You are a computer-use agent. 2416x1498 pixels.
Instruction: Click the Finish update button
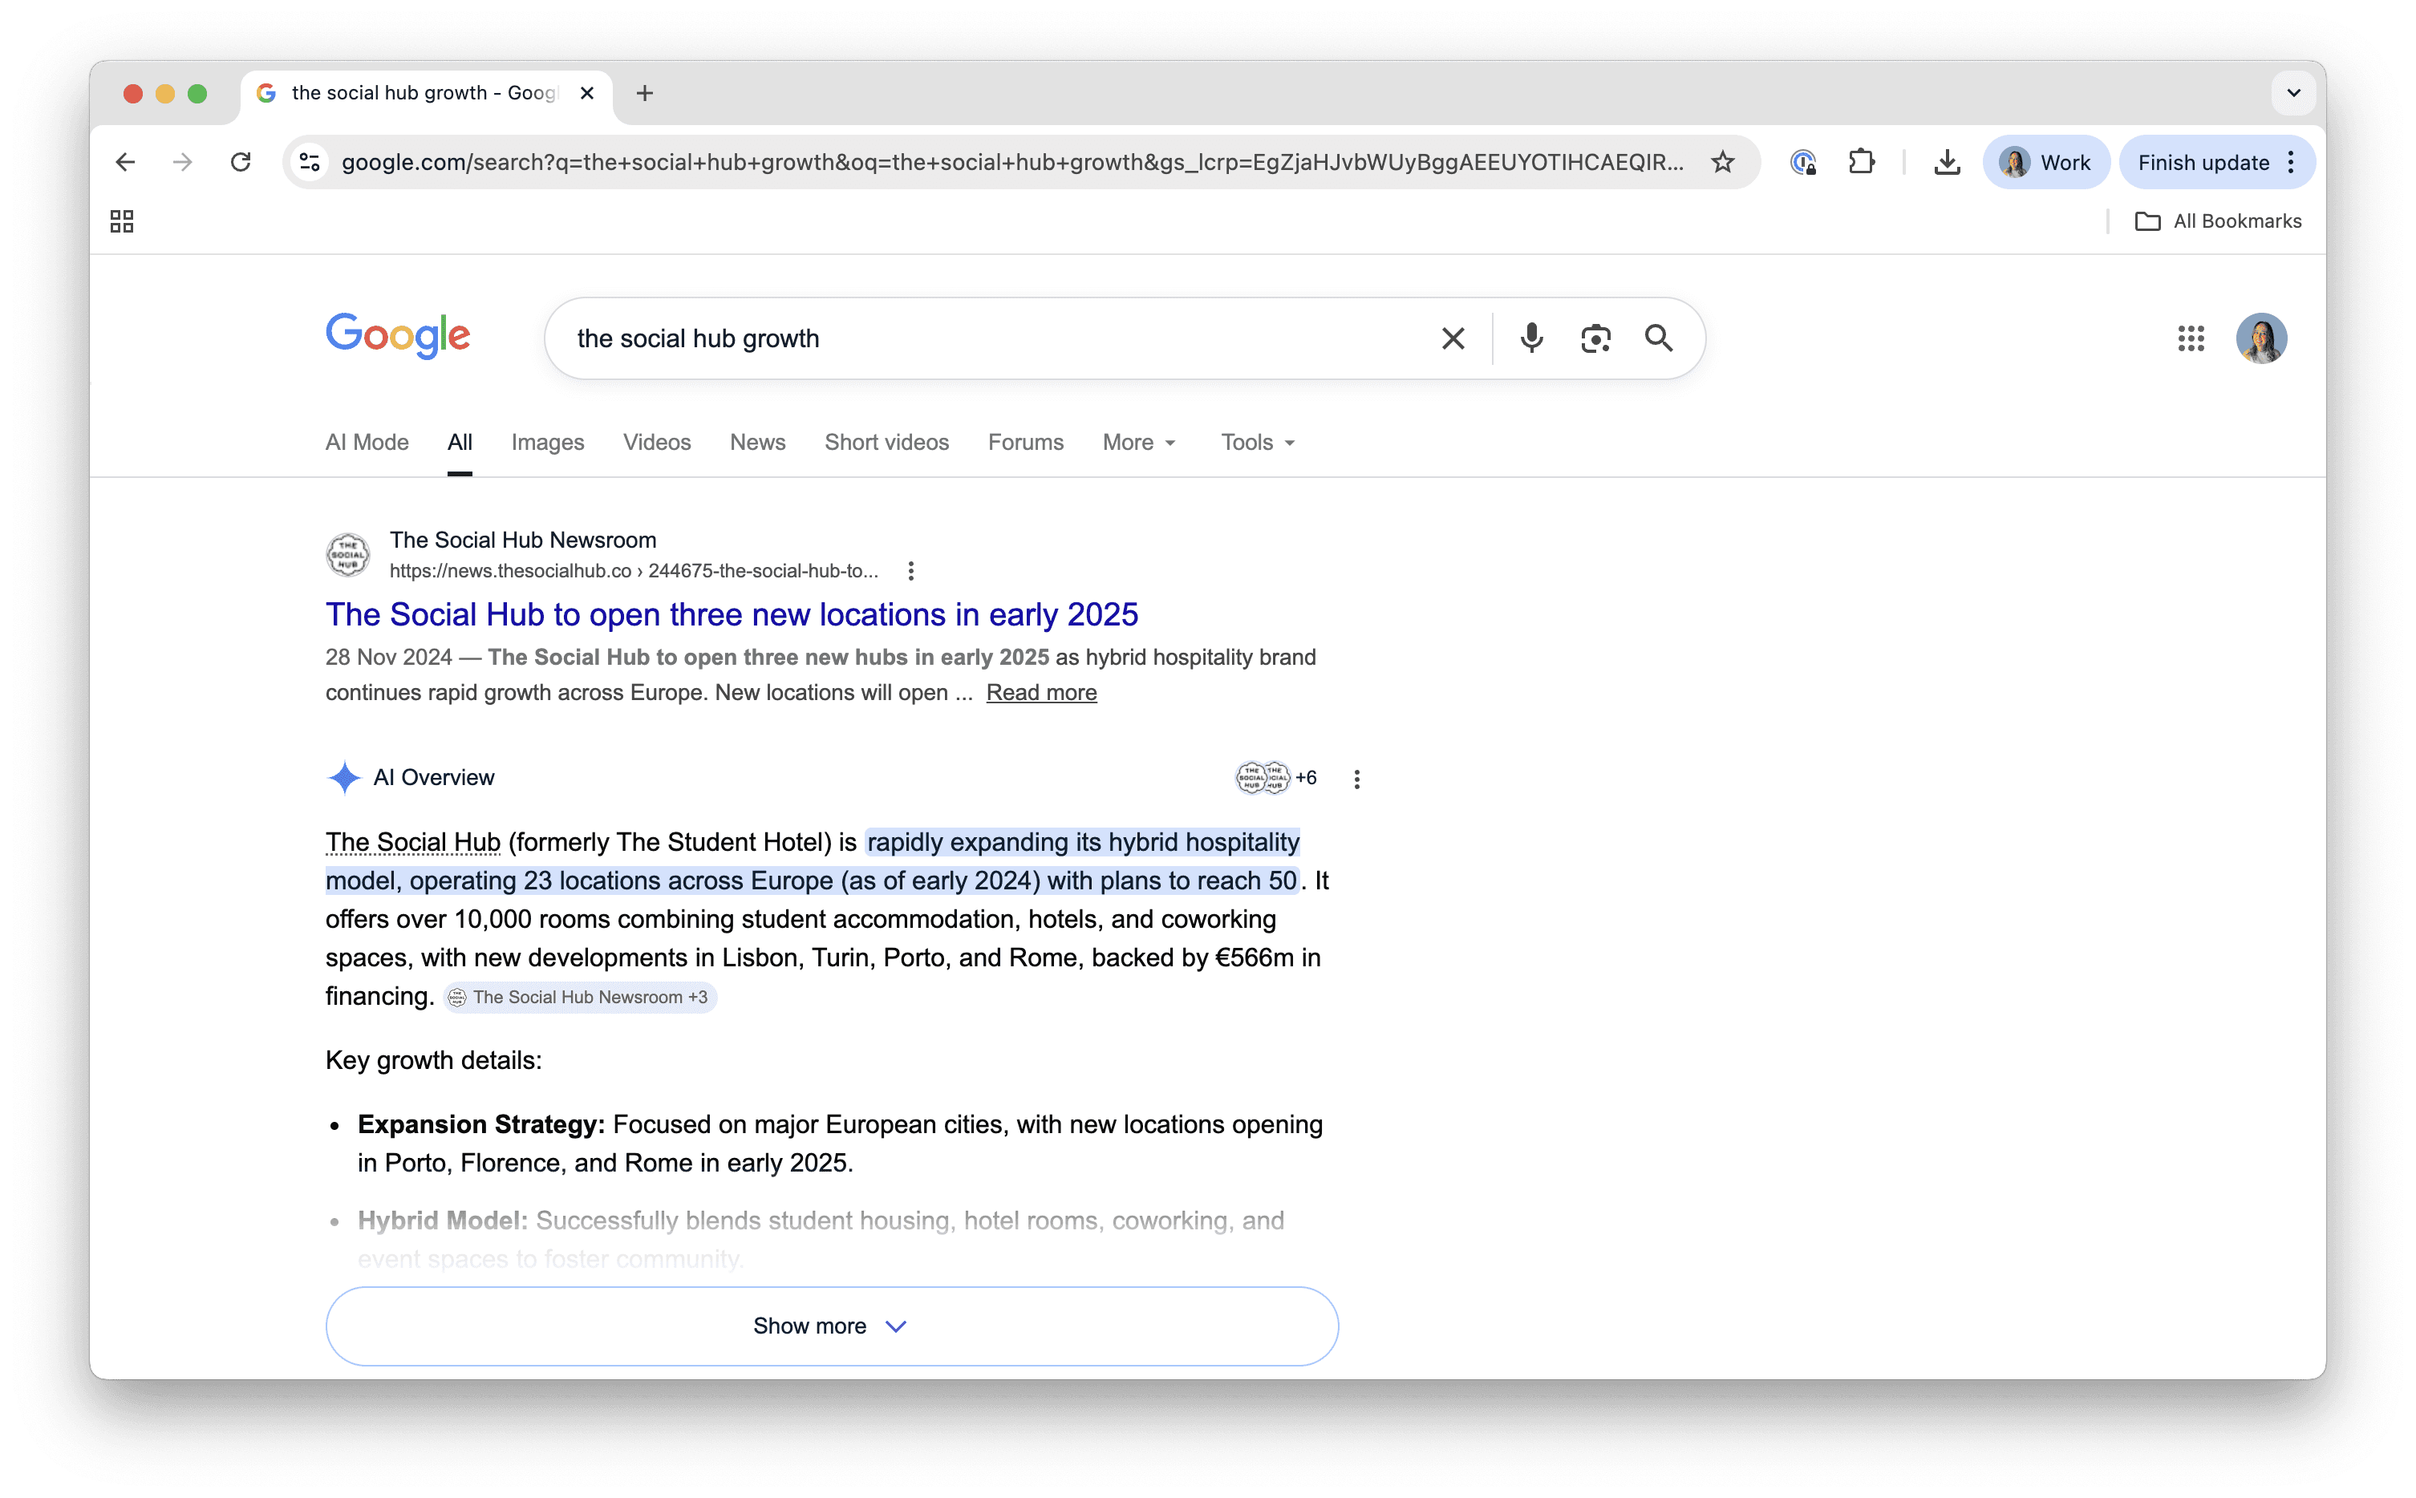(2203, 163)
